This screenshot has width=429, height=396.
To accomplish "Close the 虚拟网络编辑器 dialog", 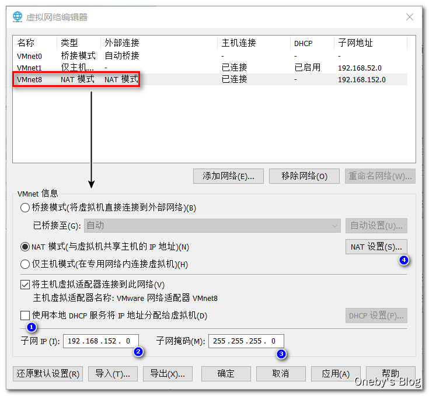I will point(409,17).
